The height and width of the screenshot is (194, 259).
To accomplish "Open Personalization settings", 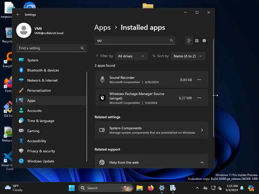I will coord(51,90).
